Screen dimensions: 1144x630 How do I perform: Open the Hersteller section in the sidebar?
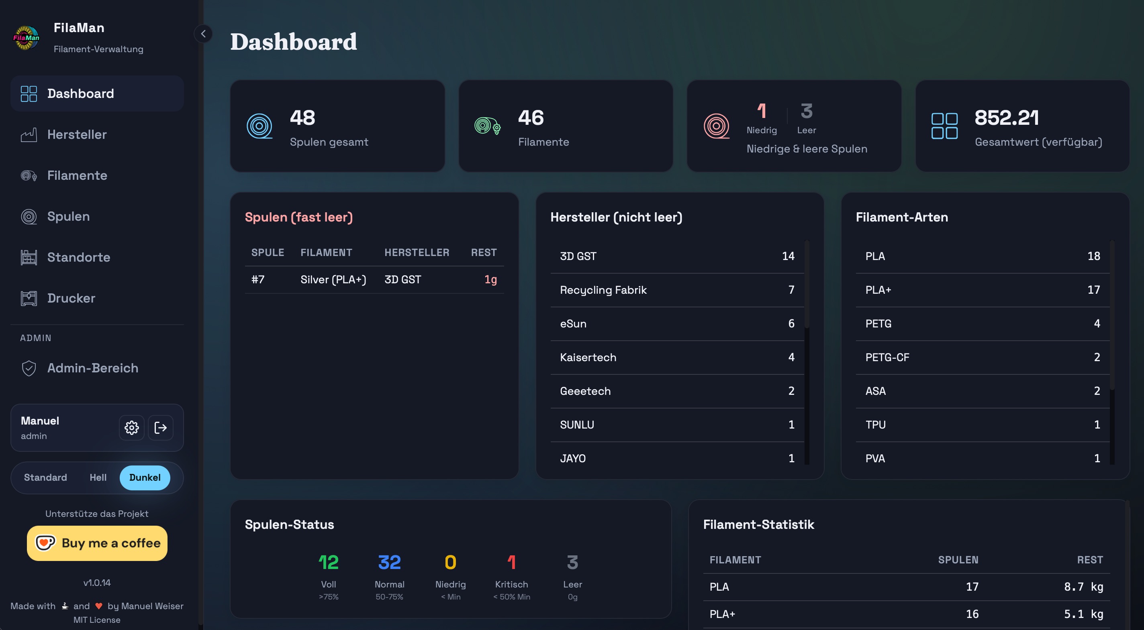click(77, 134)
